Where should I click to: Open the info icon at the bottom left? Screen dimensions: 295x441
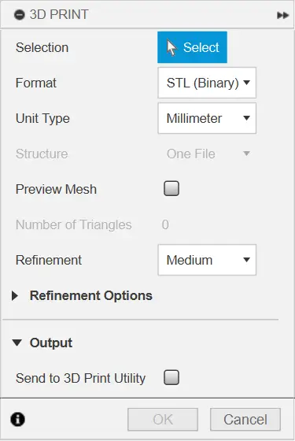point(17,419)
